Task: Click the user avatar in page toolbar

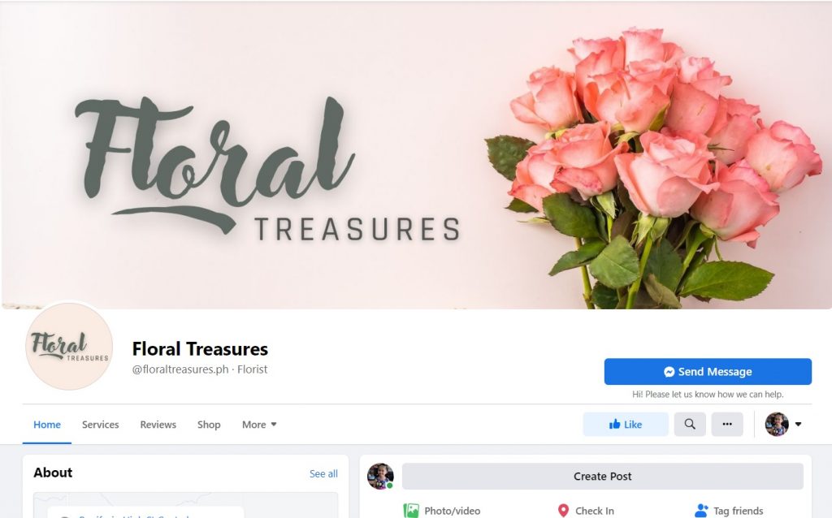Action: pyautogui.click(x=777, y=424)
